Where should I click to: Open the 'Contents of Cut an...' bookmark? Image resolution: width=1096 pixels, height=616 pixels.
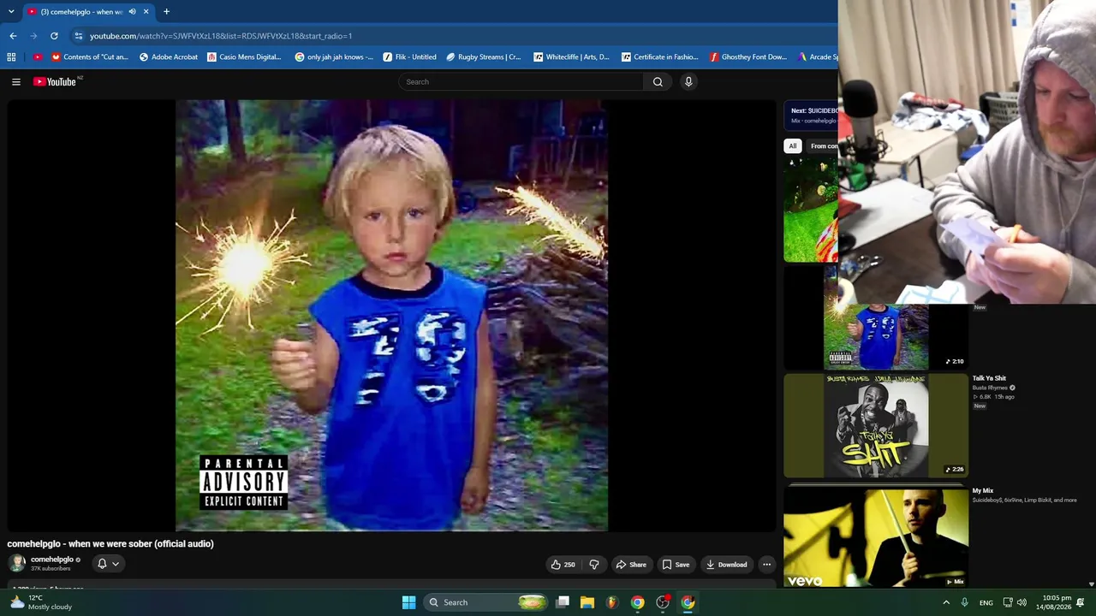pyautogui.click(x=90, y=57)
